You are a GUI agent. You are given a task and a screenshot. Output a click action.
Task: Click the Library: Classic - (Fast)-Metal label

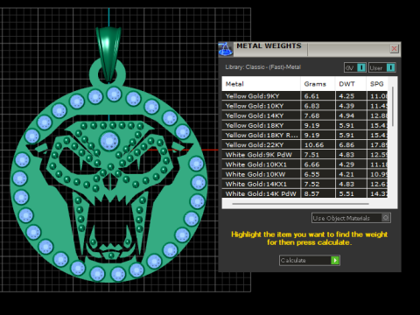[262, 67]
